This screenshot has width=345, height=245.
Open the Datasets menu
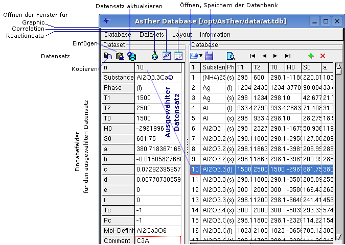(x=152, y=35)
